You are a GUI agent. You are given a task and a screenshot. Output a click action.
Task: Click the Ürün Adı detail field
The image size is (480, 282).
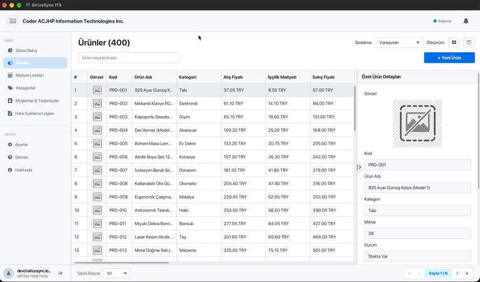coord(417,188)
